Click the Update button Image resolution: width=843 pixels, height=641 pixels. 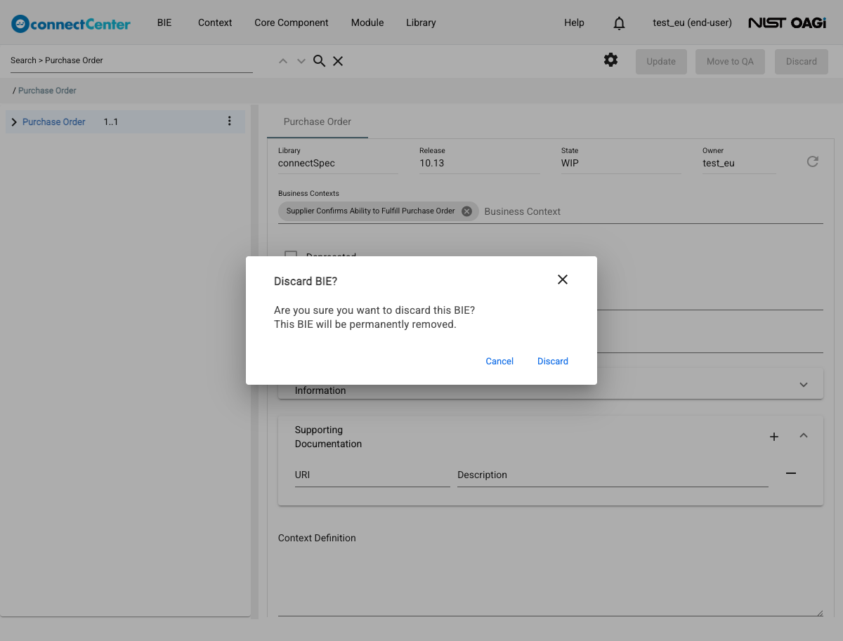(x=661, y=61)
